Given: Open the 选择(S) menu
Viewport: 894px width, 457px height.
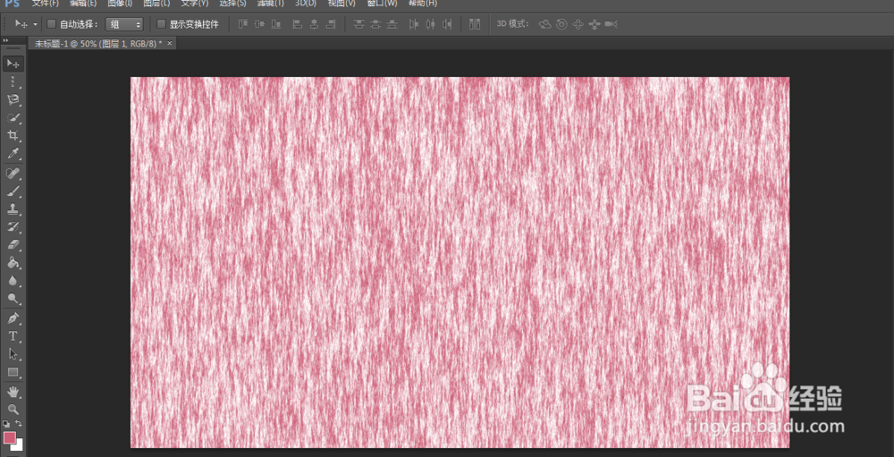Looking at the screenshot, I should tap(232, 4).
